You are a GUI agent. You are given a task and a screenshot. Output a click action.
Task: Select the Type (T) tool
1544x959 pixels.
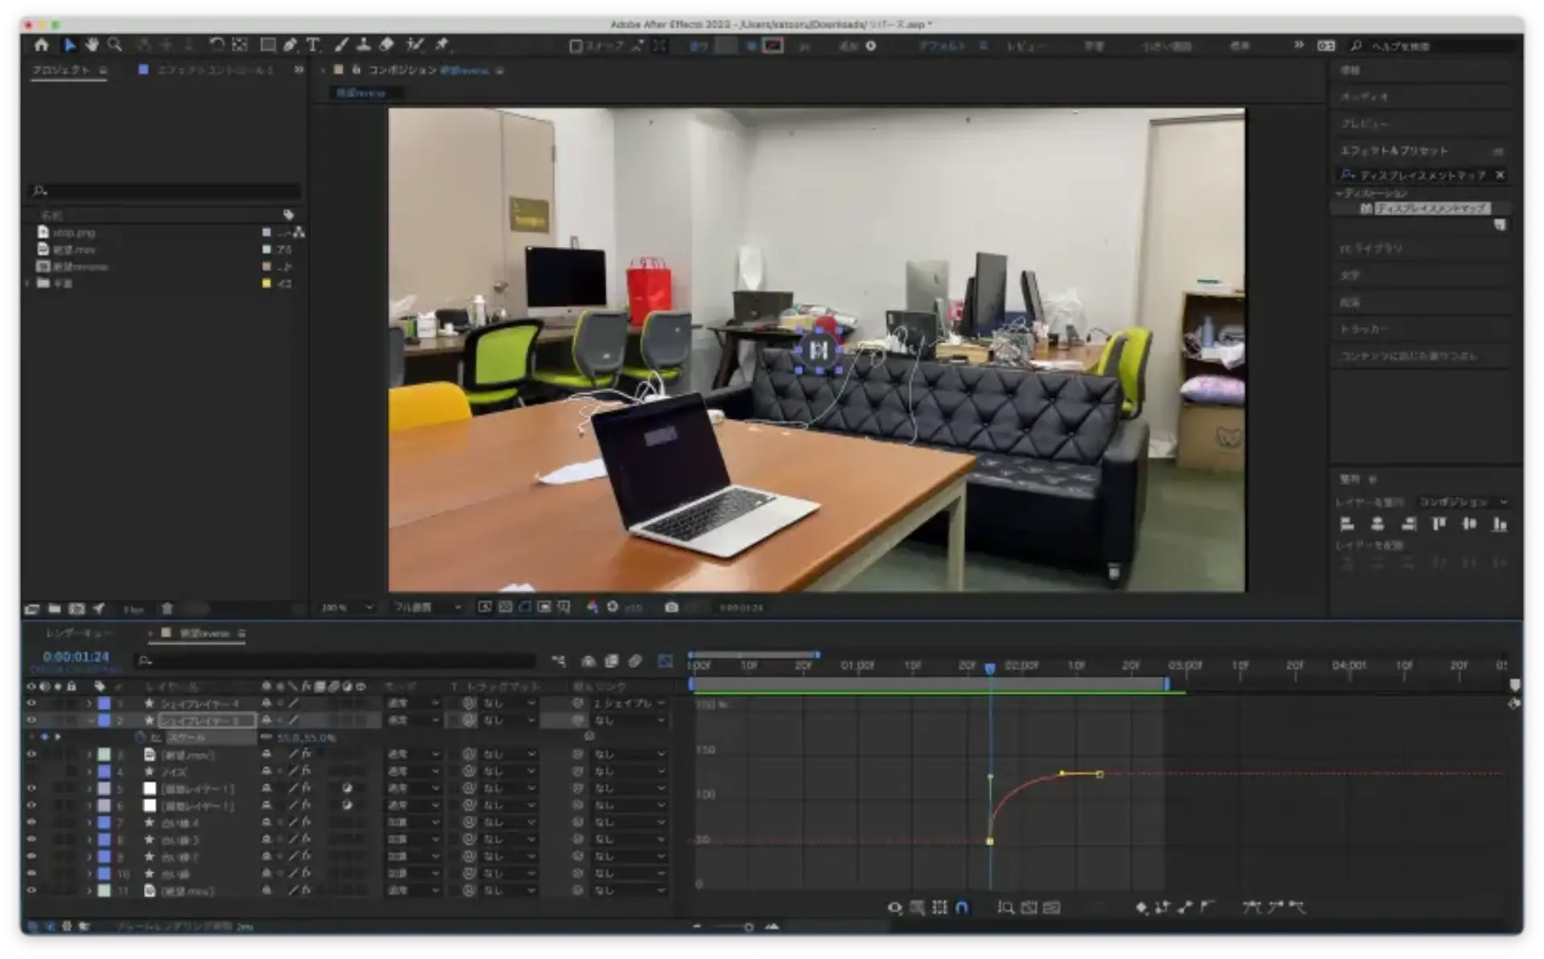313,45
